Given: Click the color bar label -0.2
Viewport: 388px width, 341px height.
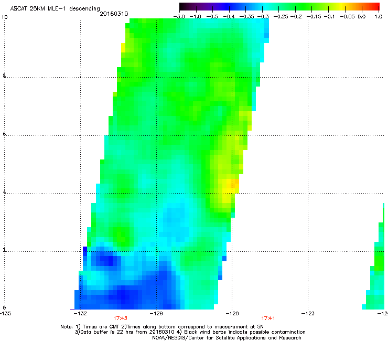Looking at the screenshot, I should (296, 17).
